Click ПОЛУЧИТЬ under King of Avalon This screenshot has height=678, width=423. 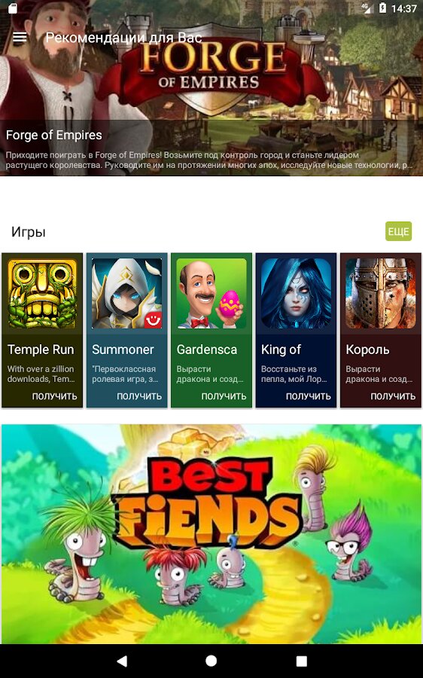pos(309,396)
